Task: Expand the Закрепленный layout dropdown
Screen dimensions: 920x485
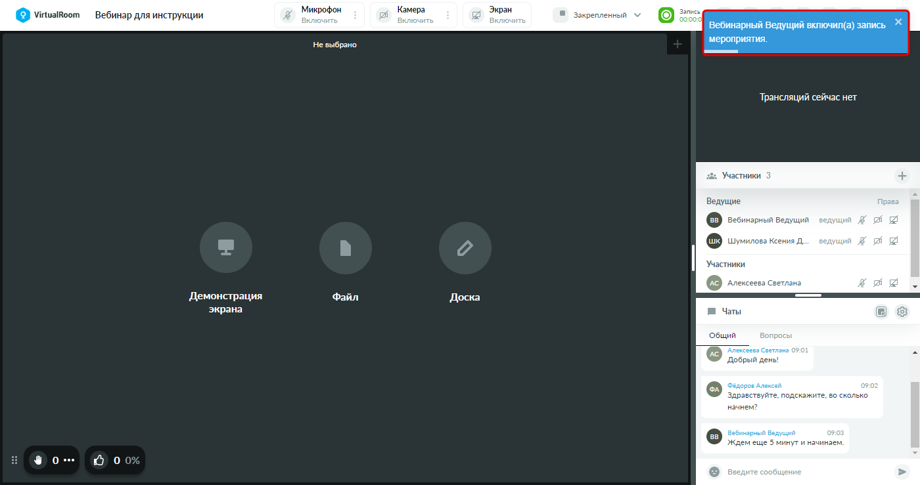Action: [x=597, y=15]
